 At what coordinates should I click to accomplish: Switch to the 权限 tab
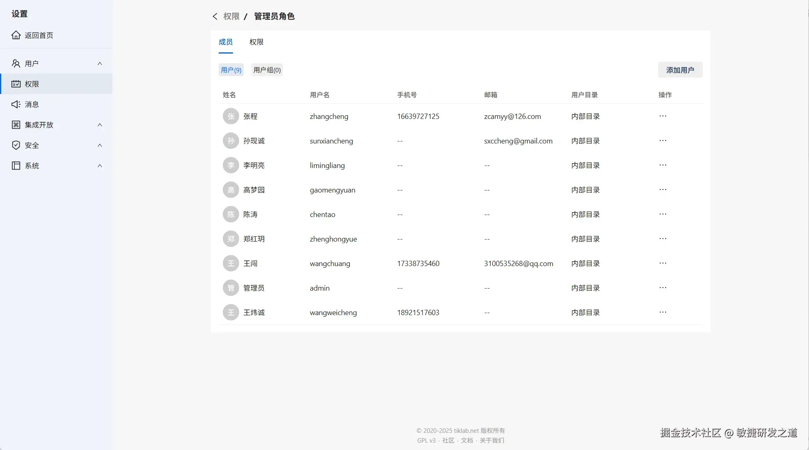point(256,42)
